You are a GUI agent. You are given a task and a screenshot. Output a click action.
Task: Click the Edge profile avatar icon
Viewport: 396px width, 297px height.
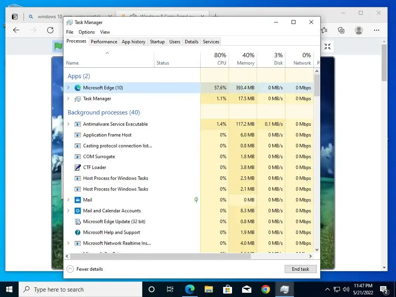[x=358, y=30]
